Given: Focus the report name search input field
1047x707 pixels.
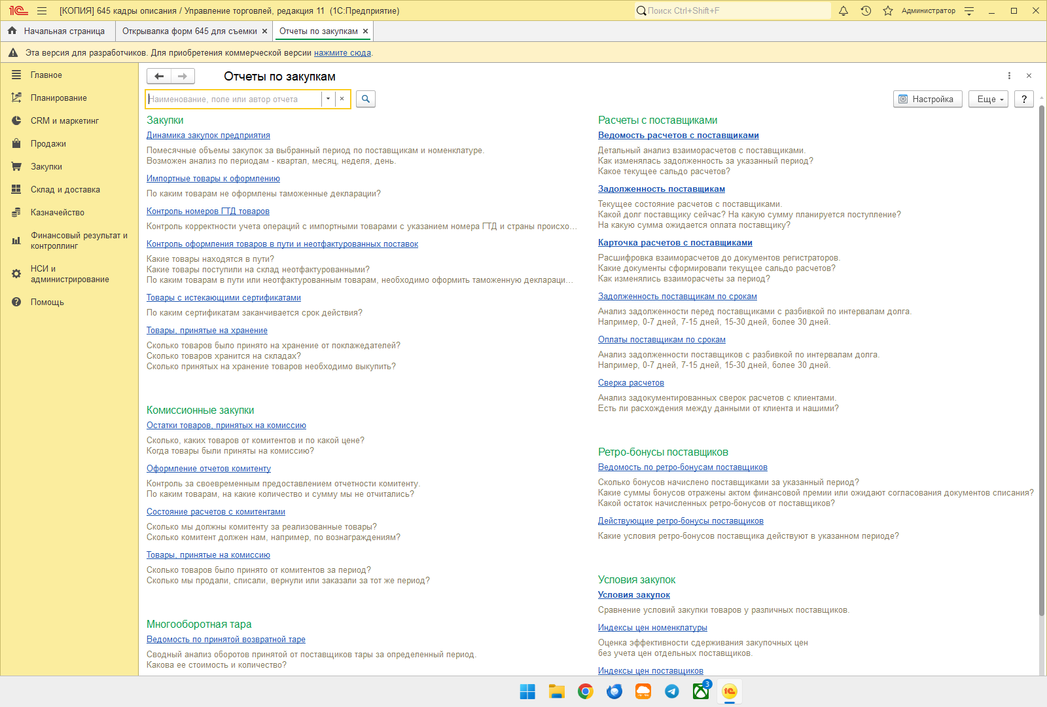Looking at the screenshot, I should [234, 99].
